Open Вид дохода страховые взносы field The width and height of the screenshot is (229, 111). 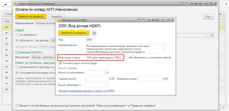coord(43,57)
